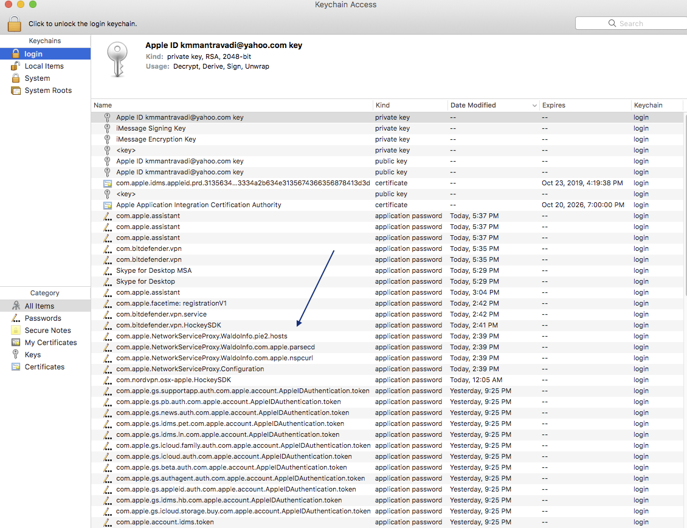Select com.apple.gs.icloud.storage.buy token row
Image resolution: width=687 pixels, height=528 pixels.
click(387, 512)
